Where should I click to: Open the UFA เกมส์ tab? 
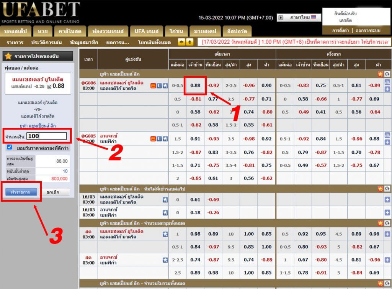click(147, 31)
